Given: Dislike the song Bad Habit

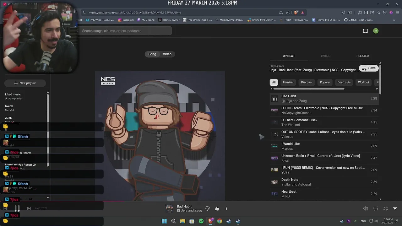Looking at the screenshot, I should [x=207, y=208].
